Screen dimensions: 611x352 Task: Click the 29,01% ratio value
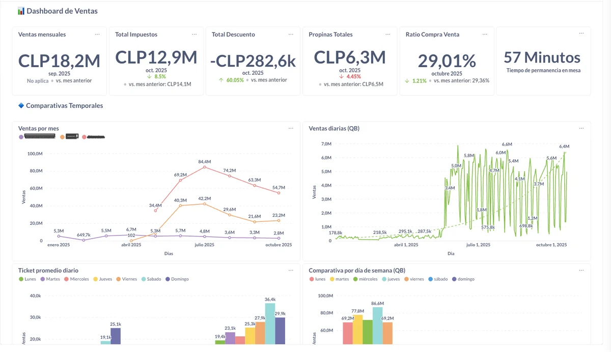coord(447,61)
